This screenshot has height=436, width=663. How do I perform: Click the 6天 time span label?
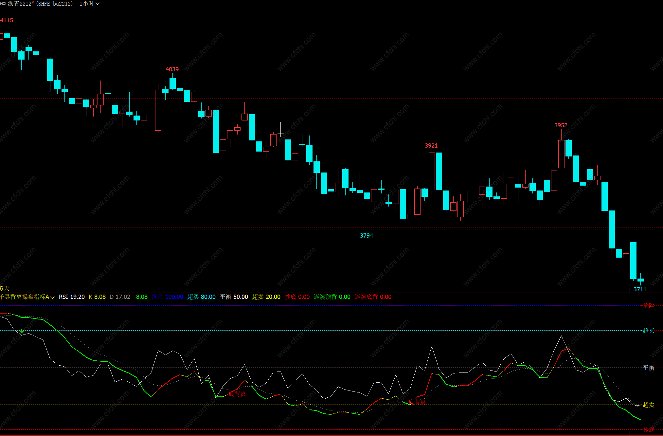pyautogui.click(x=5, y=288)
